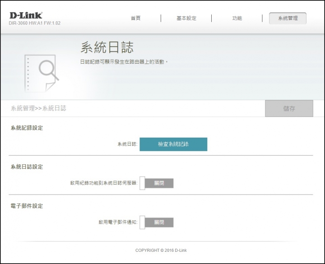Click the DIR-3060 HW:A1 FW:1.02 text
This screenshot has height=264, width=325.
(35, 23)
